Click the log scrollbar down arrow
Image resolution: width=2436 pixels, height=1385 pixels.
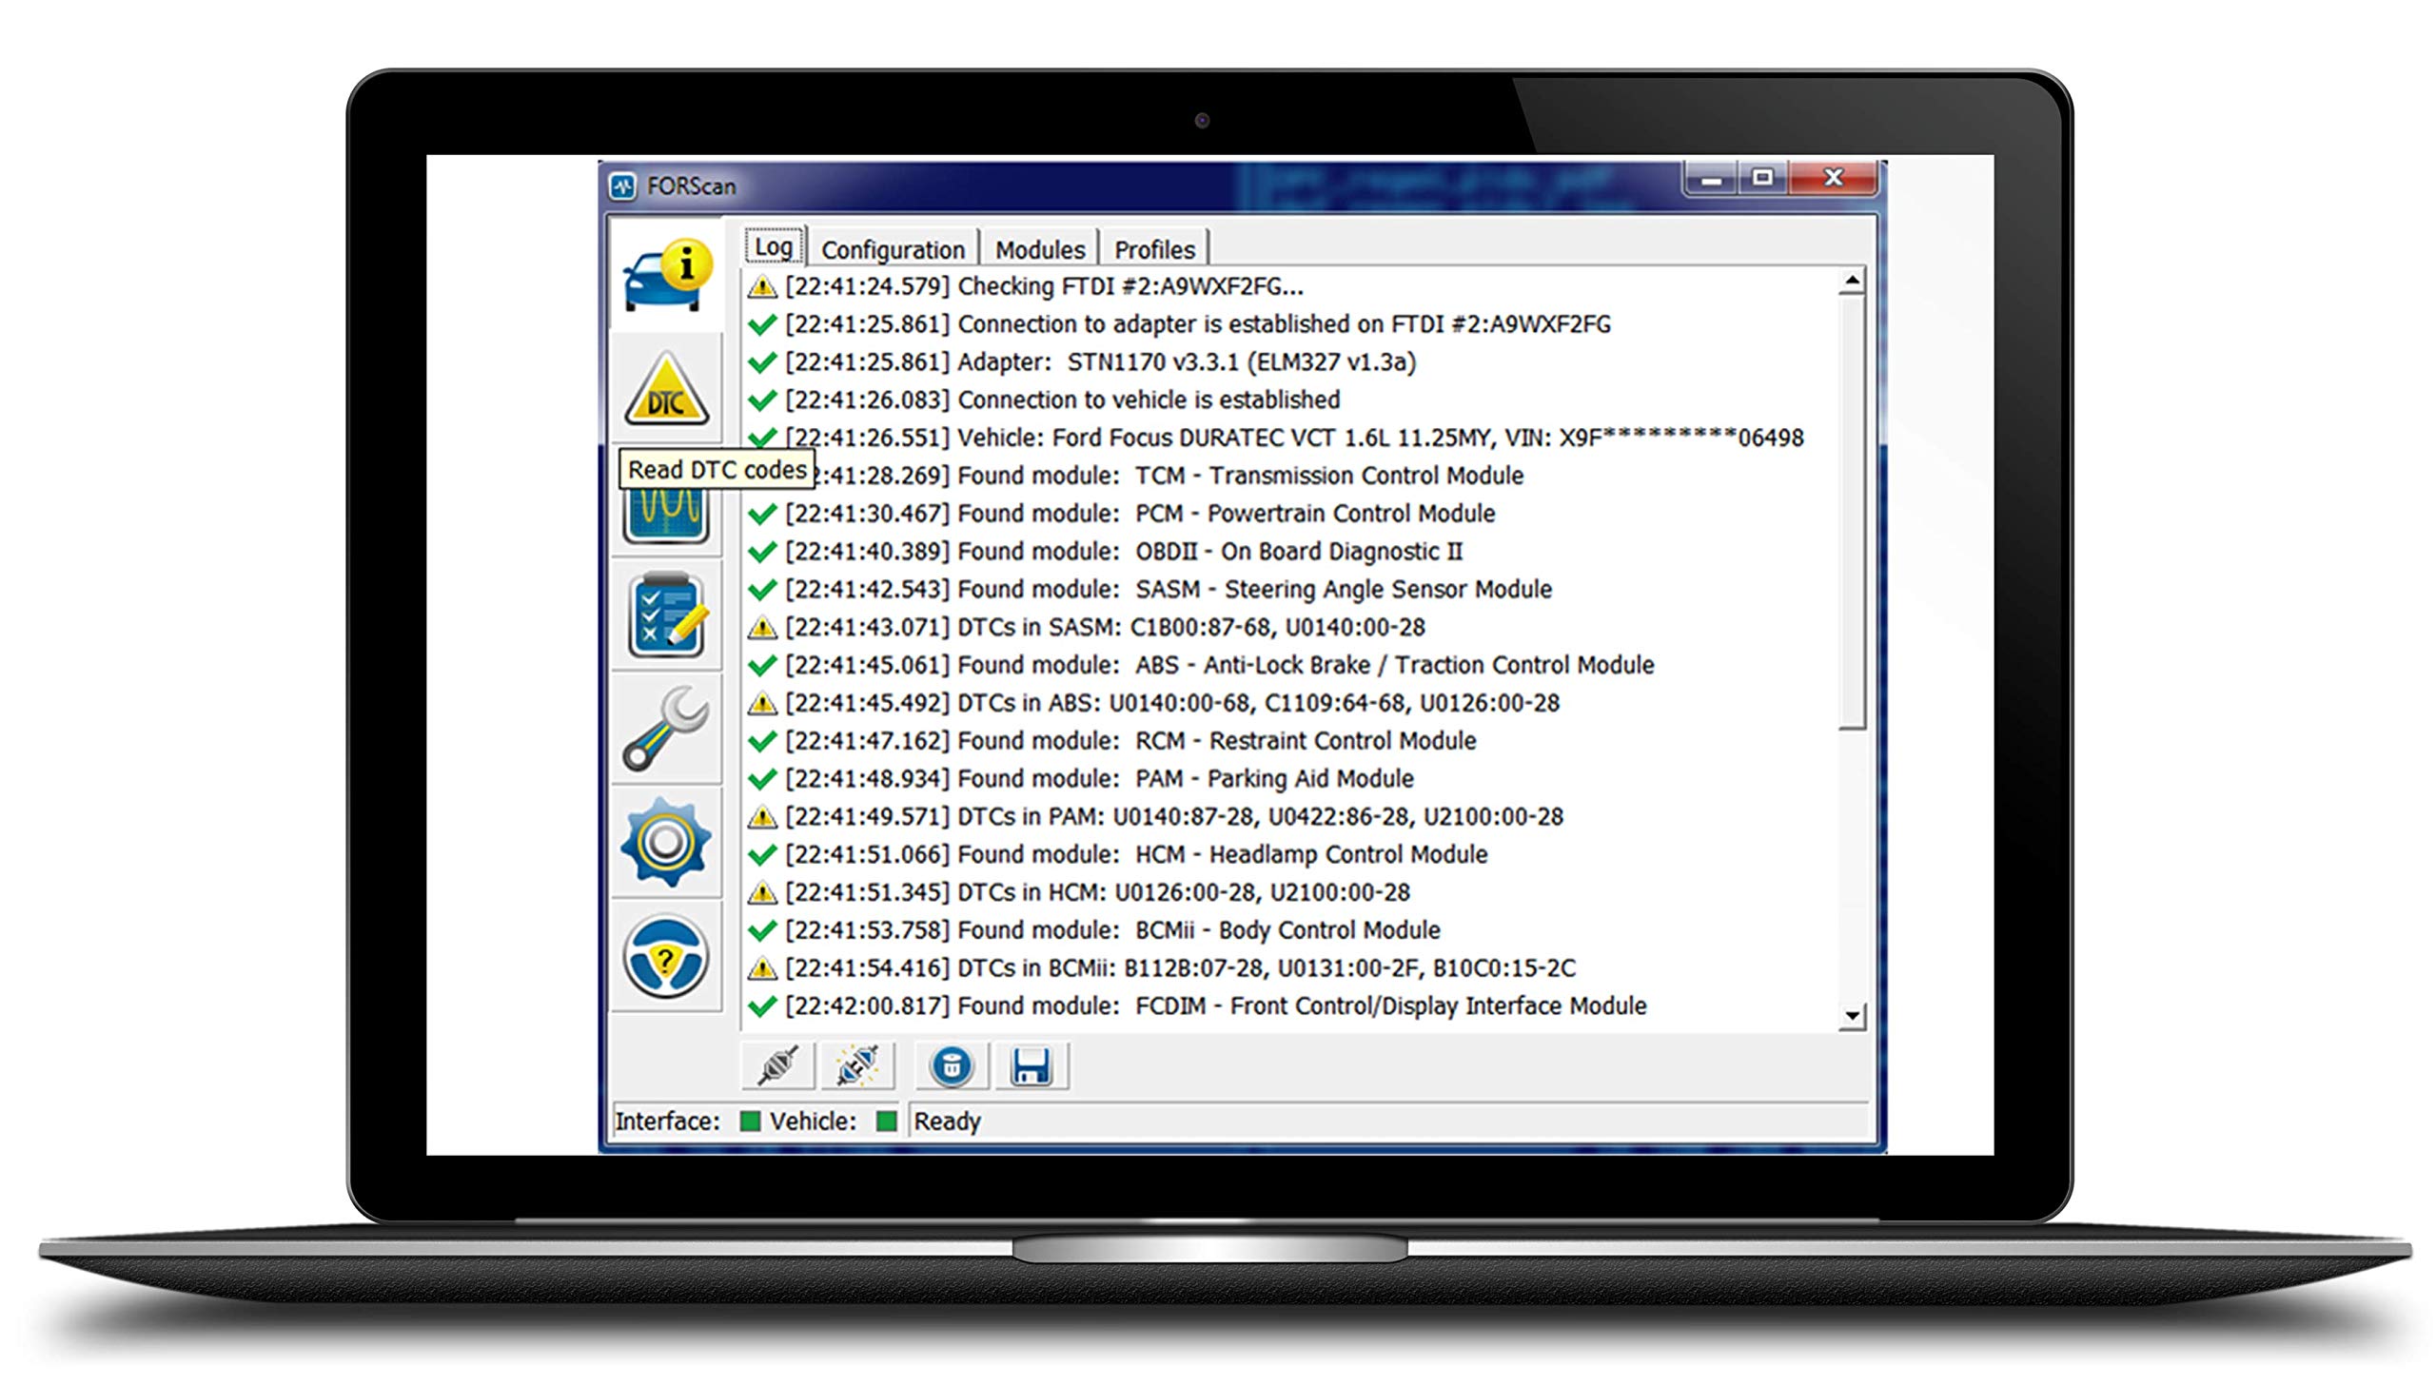(x=1852, y=1017)
